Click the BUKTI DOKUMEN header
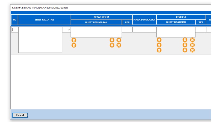This screenshot has width=219, height=128. point(176,22)
